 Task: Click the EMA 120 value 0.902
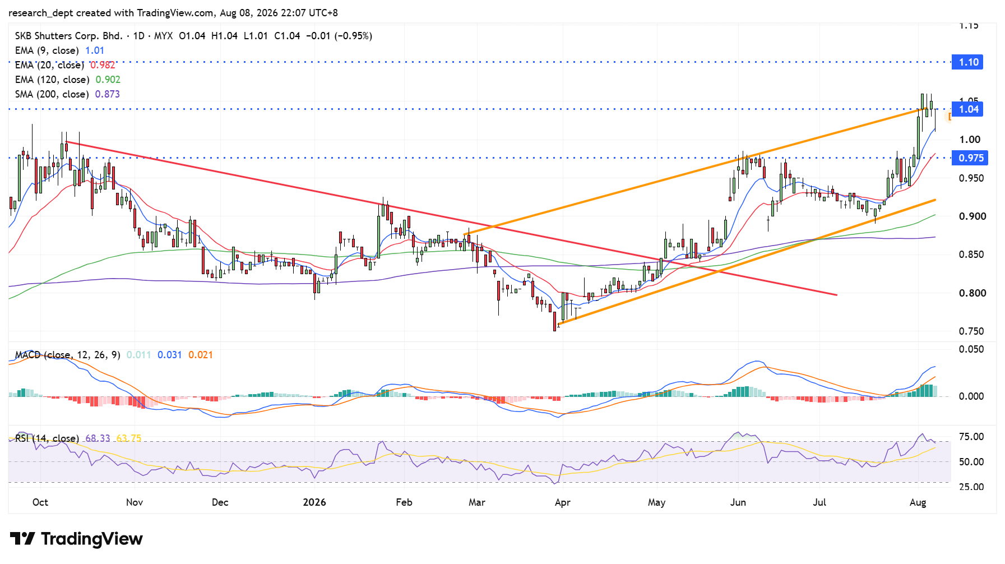(108, 80)
